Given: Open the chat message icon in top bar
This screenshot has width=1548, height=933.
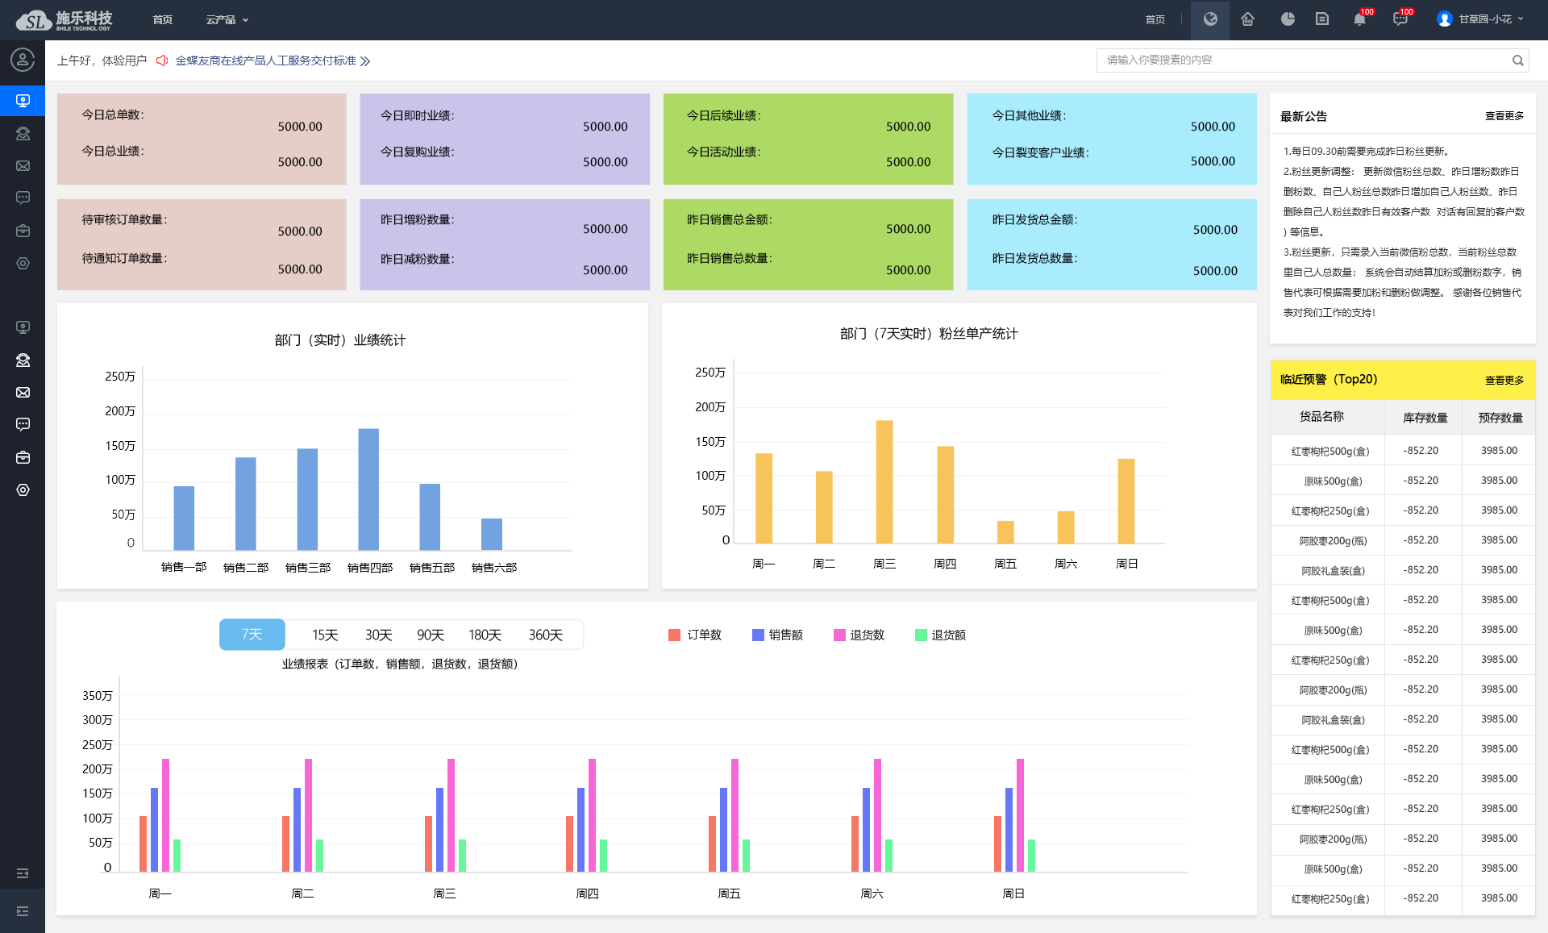Looking at the screenshot, I should click(1400, 19).
